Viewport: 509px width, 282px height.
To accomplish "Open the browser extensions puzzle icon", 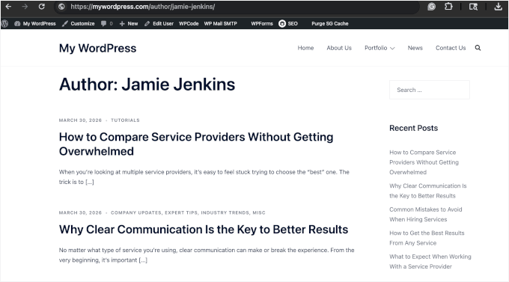I will coord(448,7).
